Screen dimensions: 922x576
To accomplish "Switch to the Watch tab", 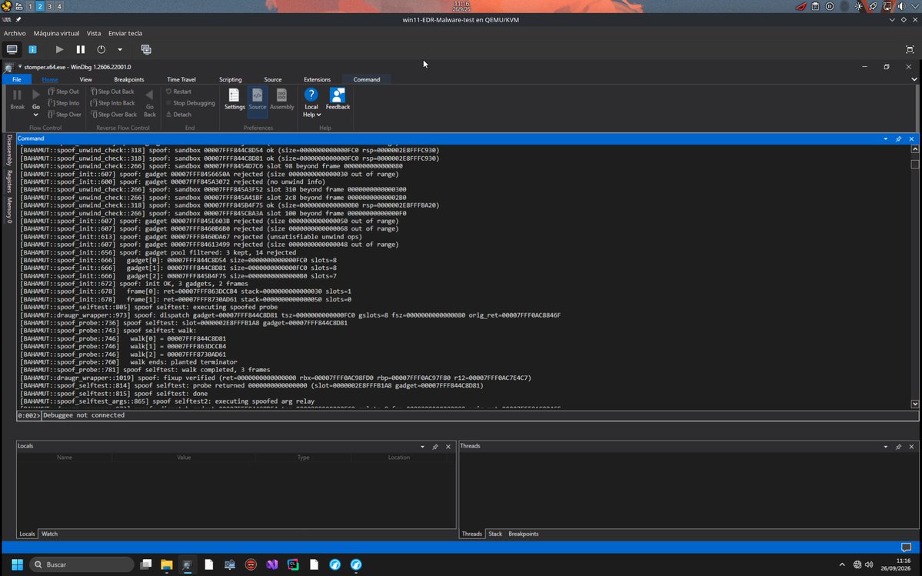I will click(49, 534).
